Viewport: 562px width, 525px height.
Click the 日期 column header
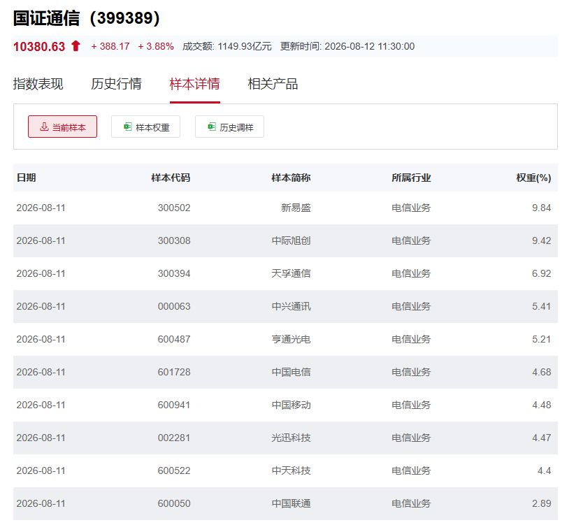(x=26, y=178)
